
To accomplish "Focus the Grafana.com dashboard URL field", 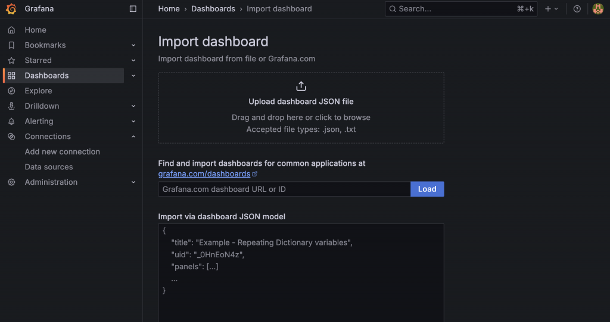I will tap(284, 189).
